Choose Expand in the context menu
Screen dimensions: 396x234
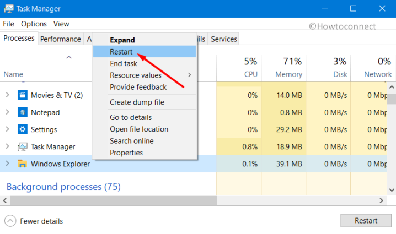pos(144,40)
